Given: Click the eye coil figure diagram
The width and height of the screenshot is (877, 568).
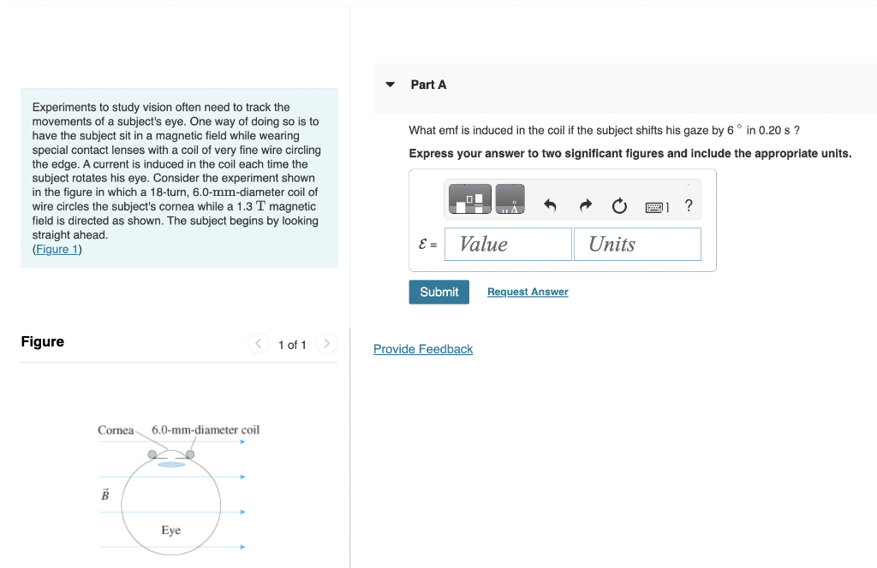Looking at the screenshot, I should (171, 496).
